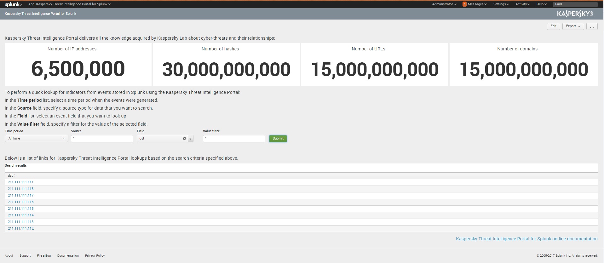
Task: Open the Activity menu
Action: pos(523,4)
